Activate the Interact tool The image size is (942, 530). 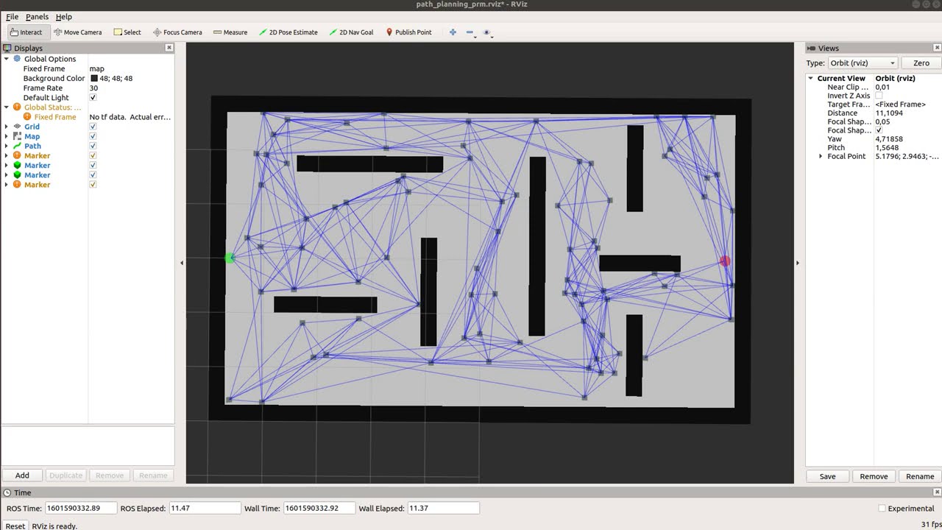coord(26,32)
